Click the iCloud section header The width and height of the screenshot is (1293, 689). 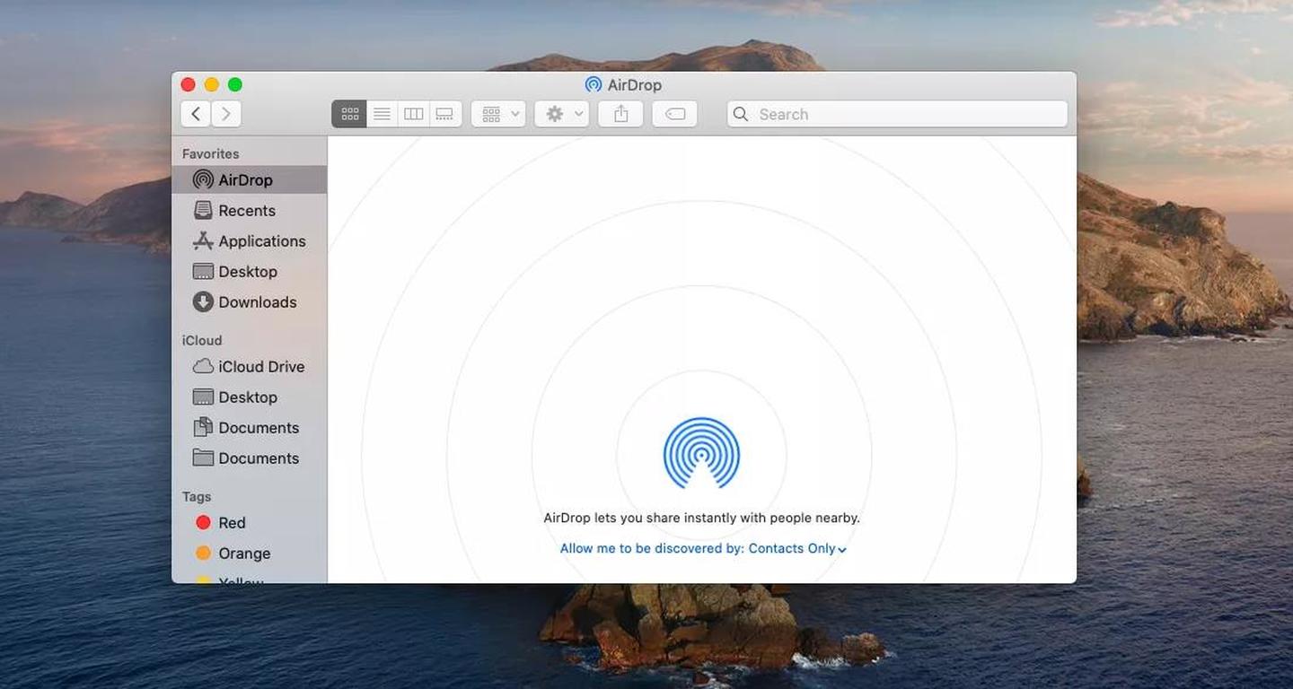pyautogui.click(x=202, y=340)
